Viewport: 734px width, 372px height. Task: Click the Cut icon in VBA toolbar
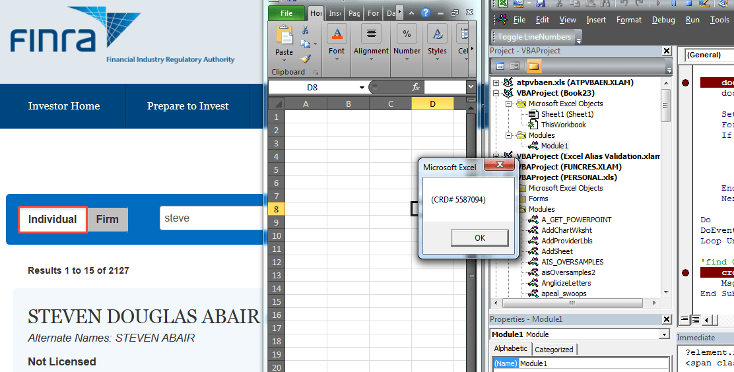tap(559, 3)
